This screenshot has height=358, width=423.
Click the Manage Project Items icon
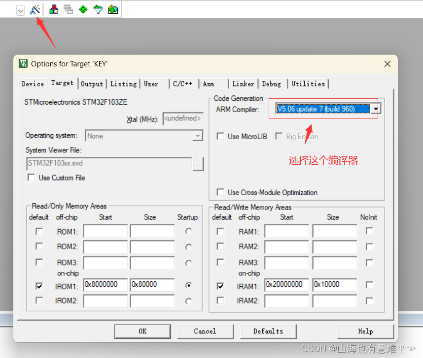tap(54, 10)
